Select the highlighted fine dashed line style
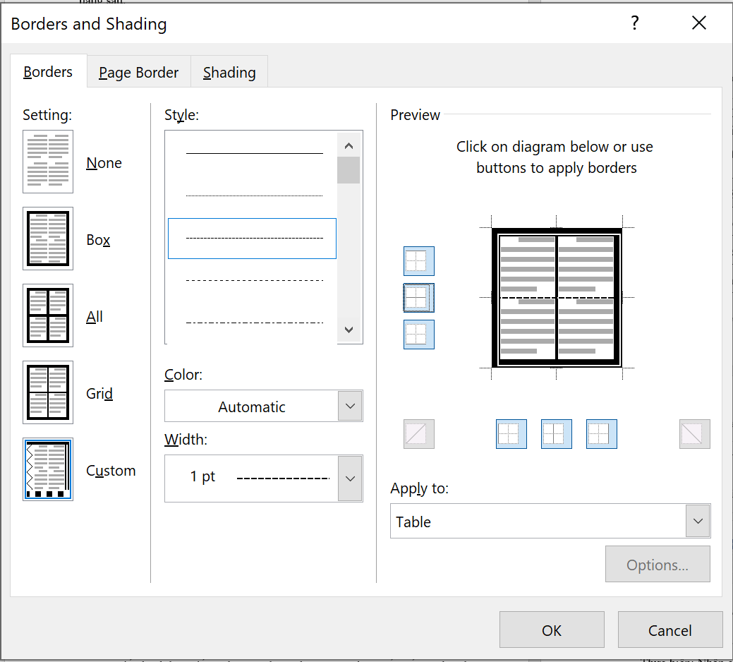 (x=253, y=239)
